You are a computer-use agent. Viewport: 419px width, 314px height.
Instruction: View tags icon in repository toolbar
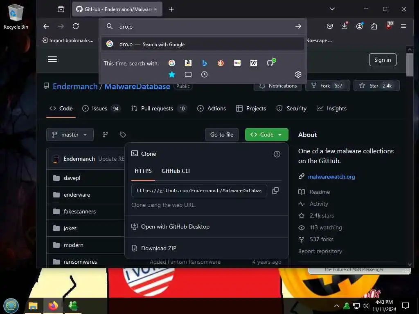[123, 135]
